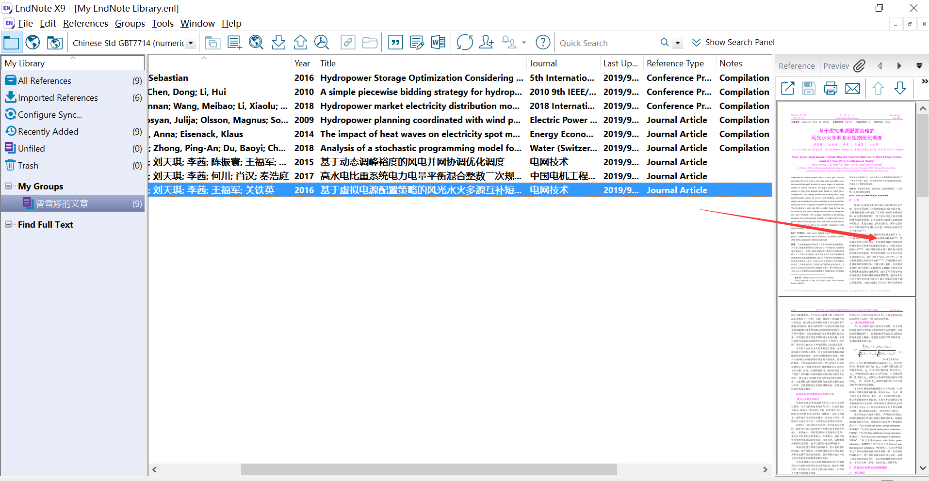Open the Help menu

tap(231, 23)
